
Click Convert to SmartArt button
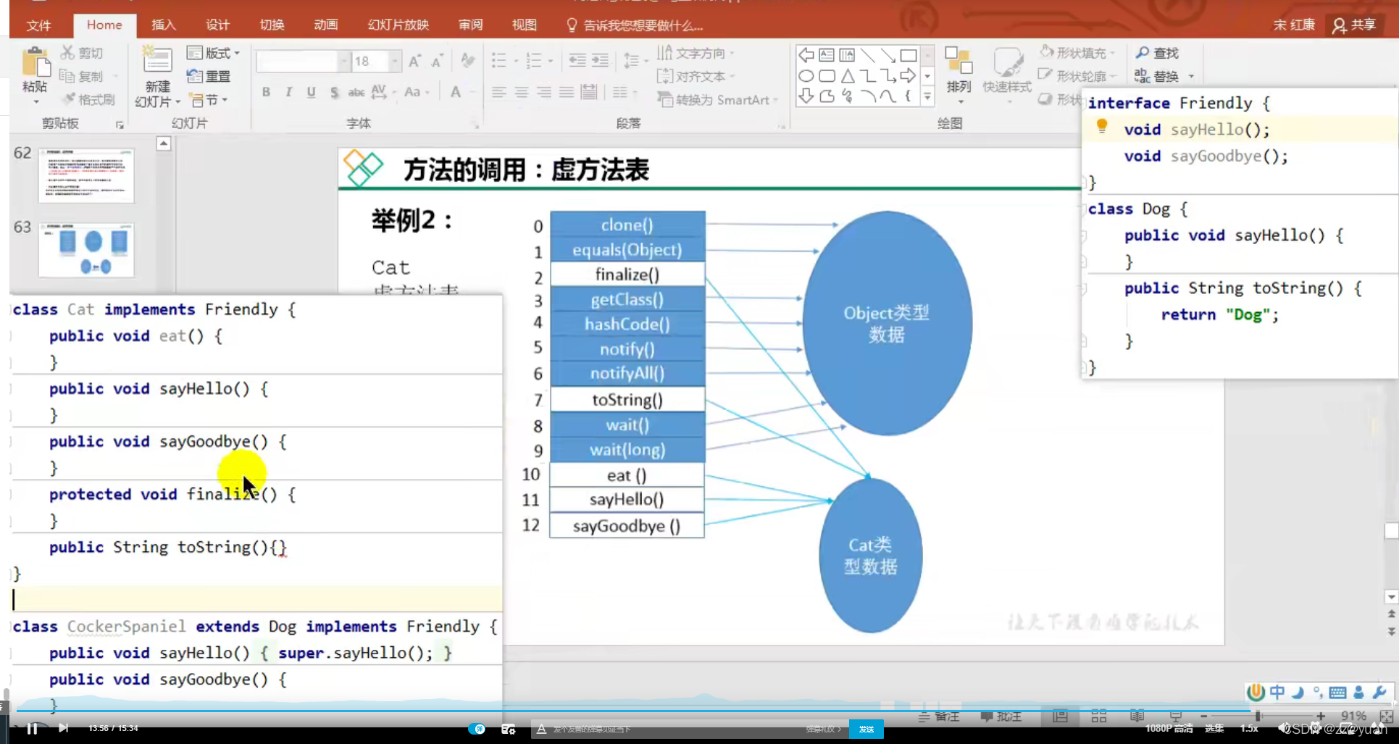click(x=717, y=99)
